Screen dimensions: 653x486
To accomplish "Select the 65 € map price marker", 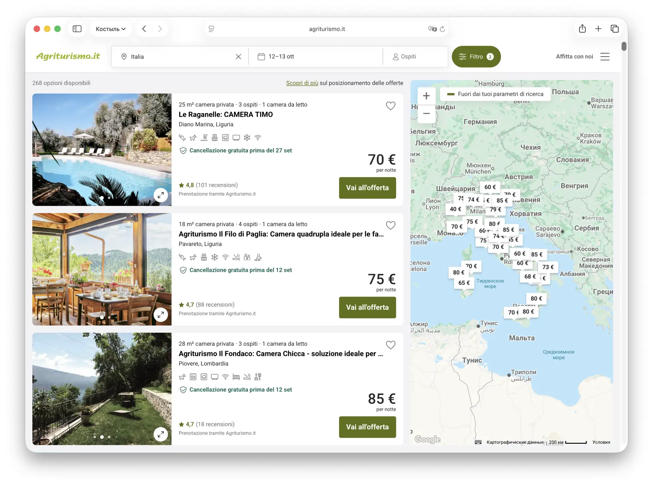I will 464,283.
